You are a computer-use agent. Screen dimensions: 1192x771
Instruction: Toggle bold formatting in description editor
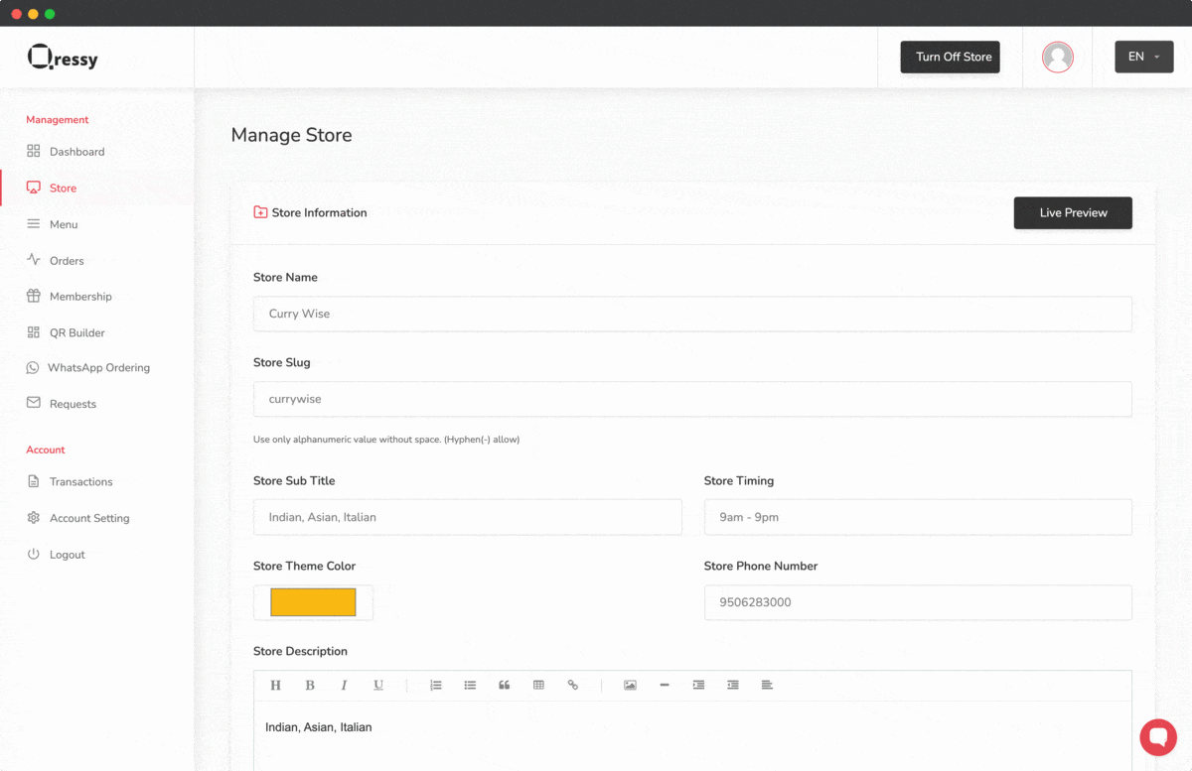pos(310,685)
